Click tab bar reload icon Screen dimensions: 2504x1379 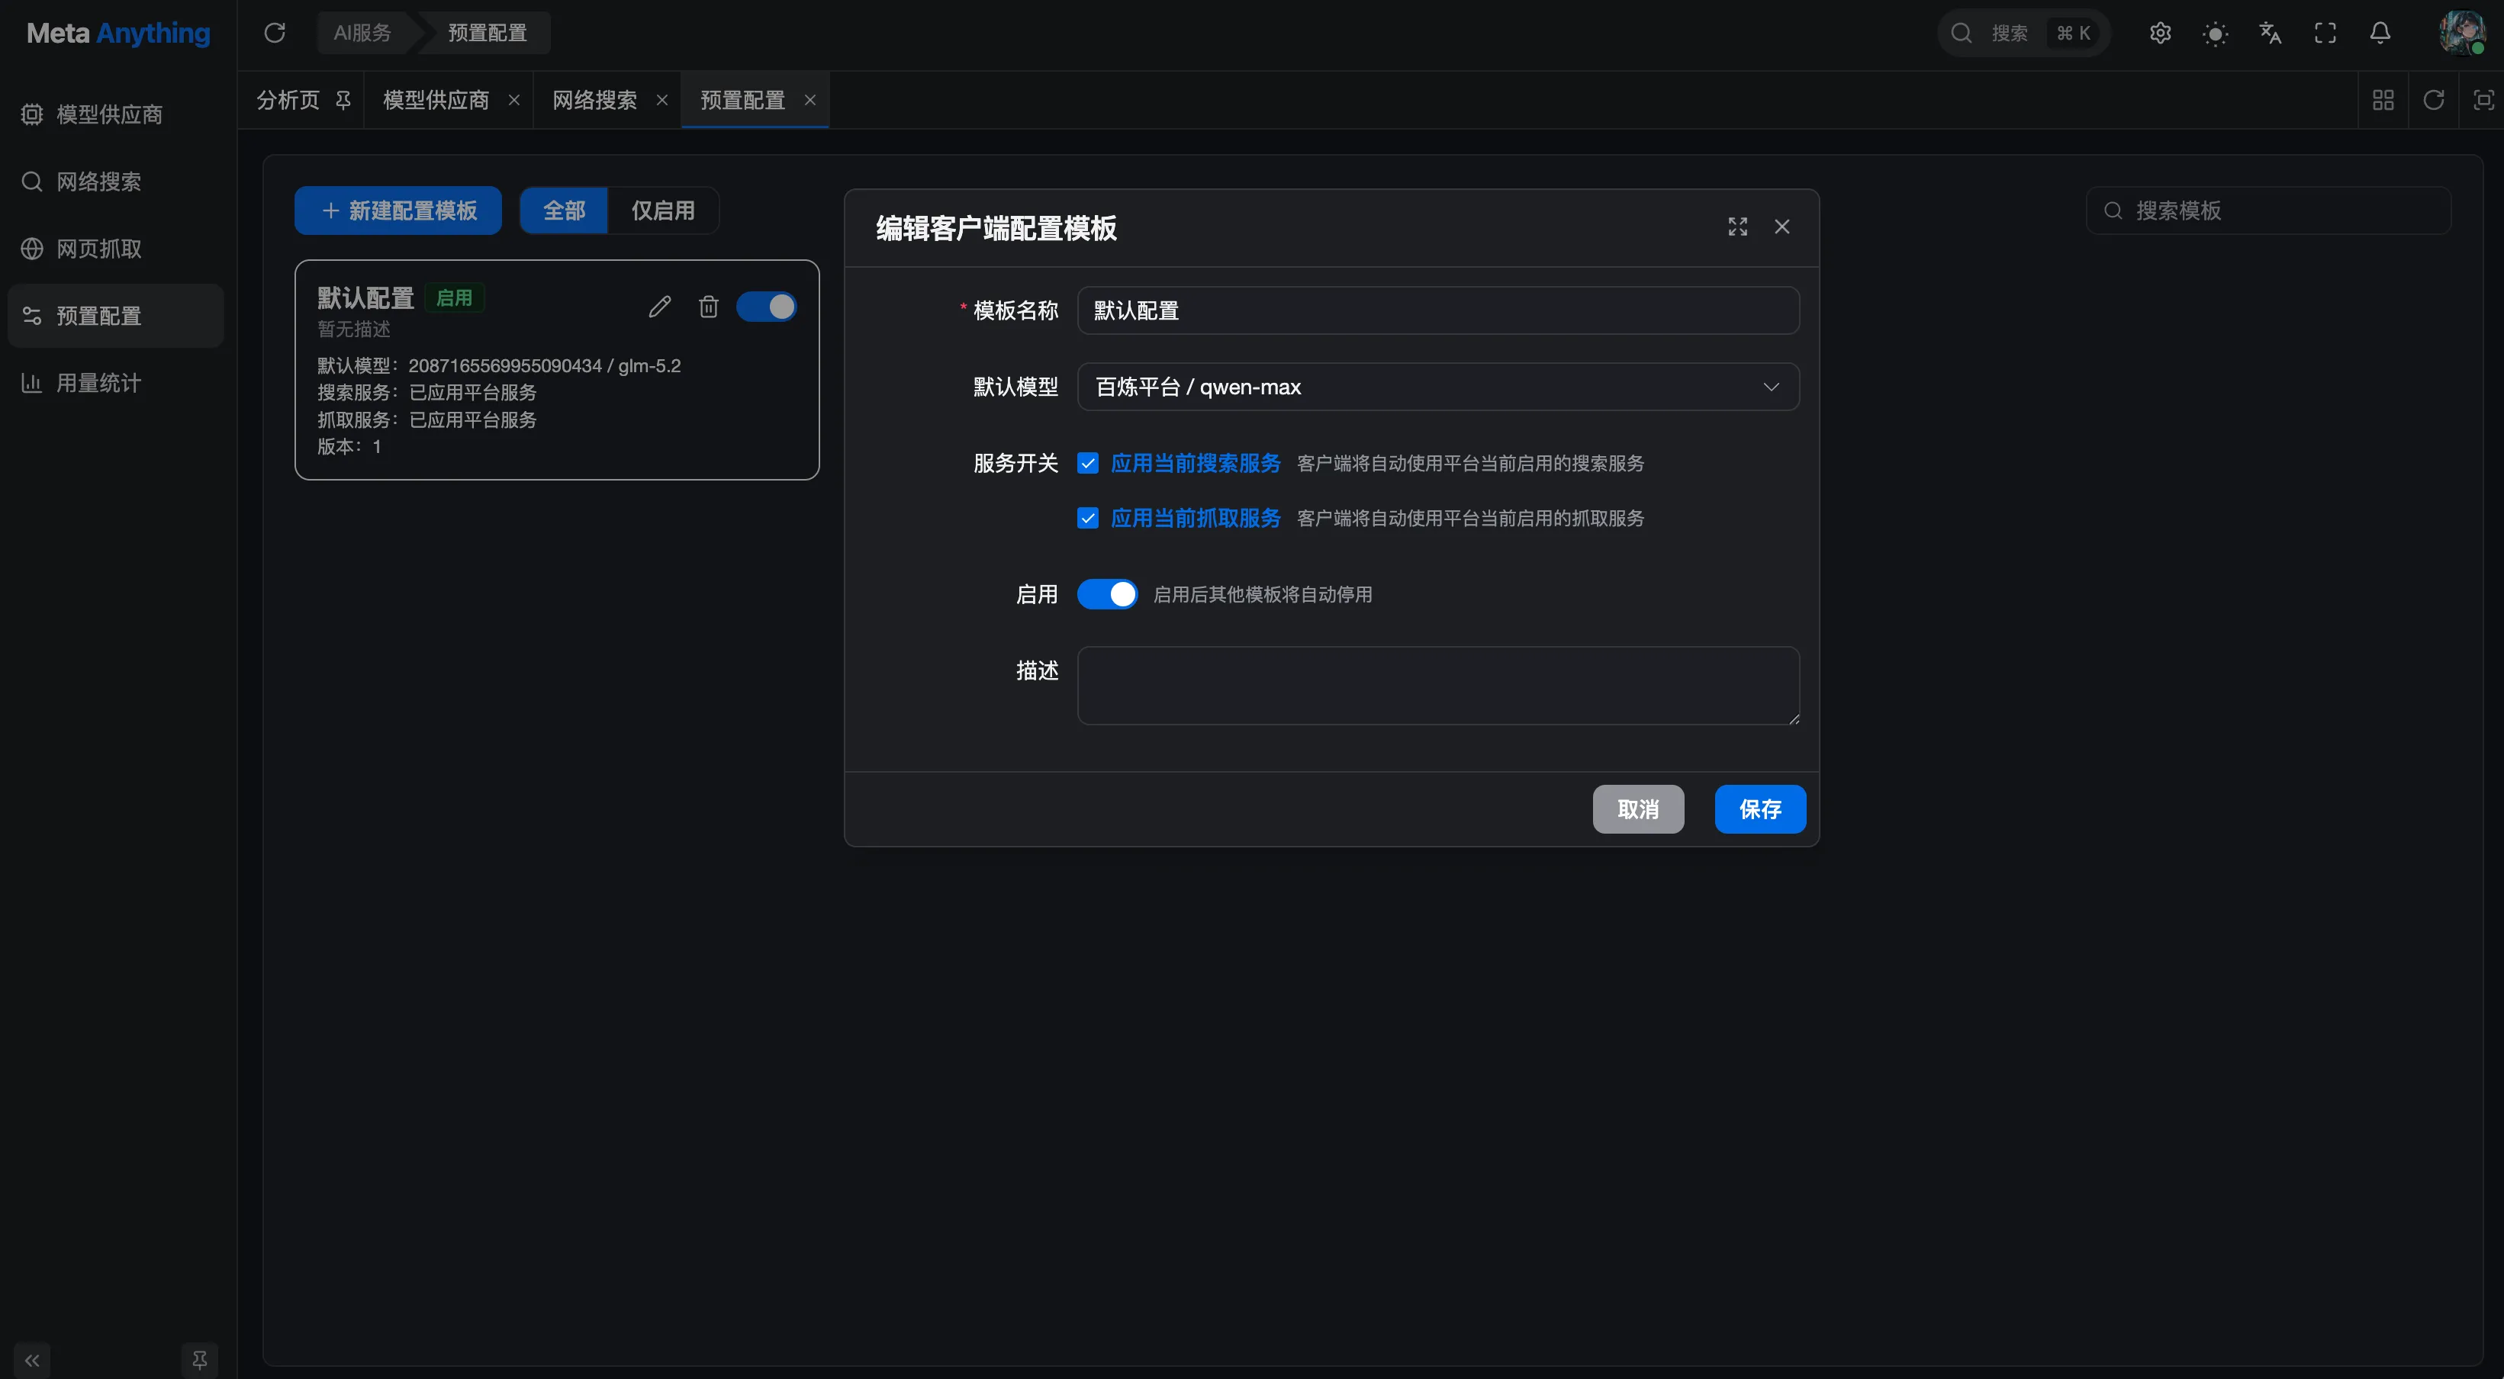point(2434,100)
